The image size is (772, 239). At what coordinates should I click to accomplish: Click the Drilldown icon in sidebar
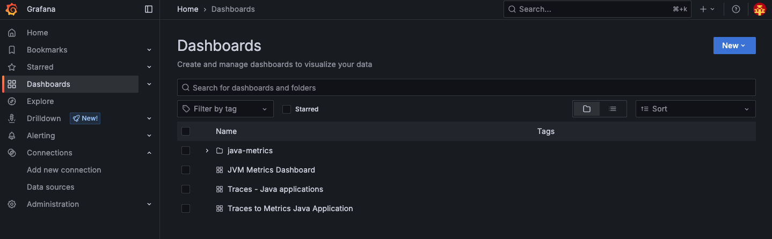click(x=12, y=118)
